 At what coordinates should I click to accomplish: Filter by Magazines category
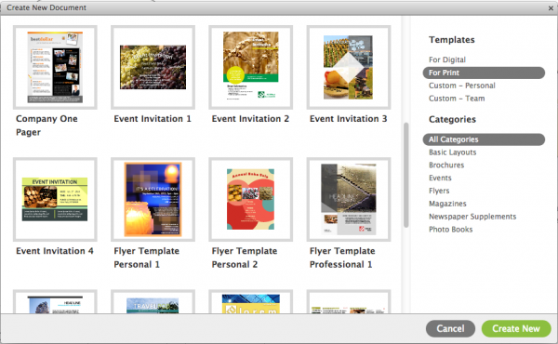click(447, 204)
